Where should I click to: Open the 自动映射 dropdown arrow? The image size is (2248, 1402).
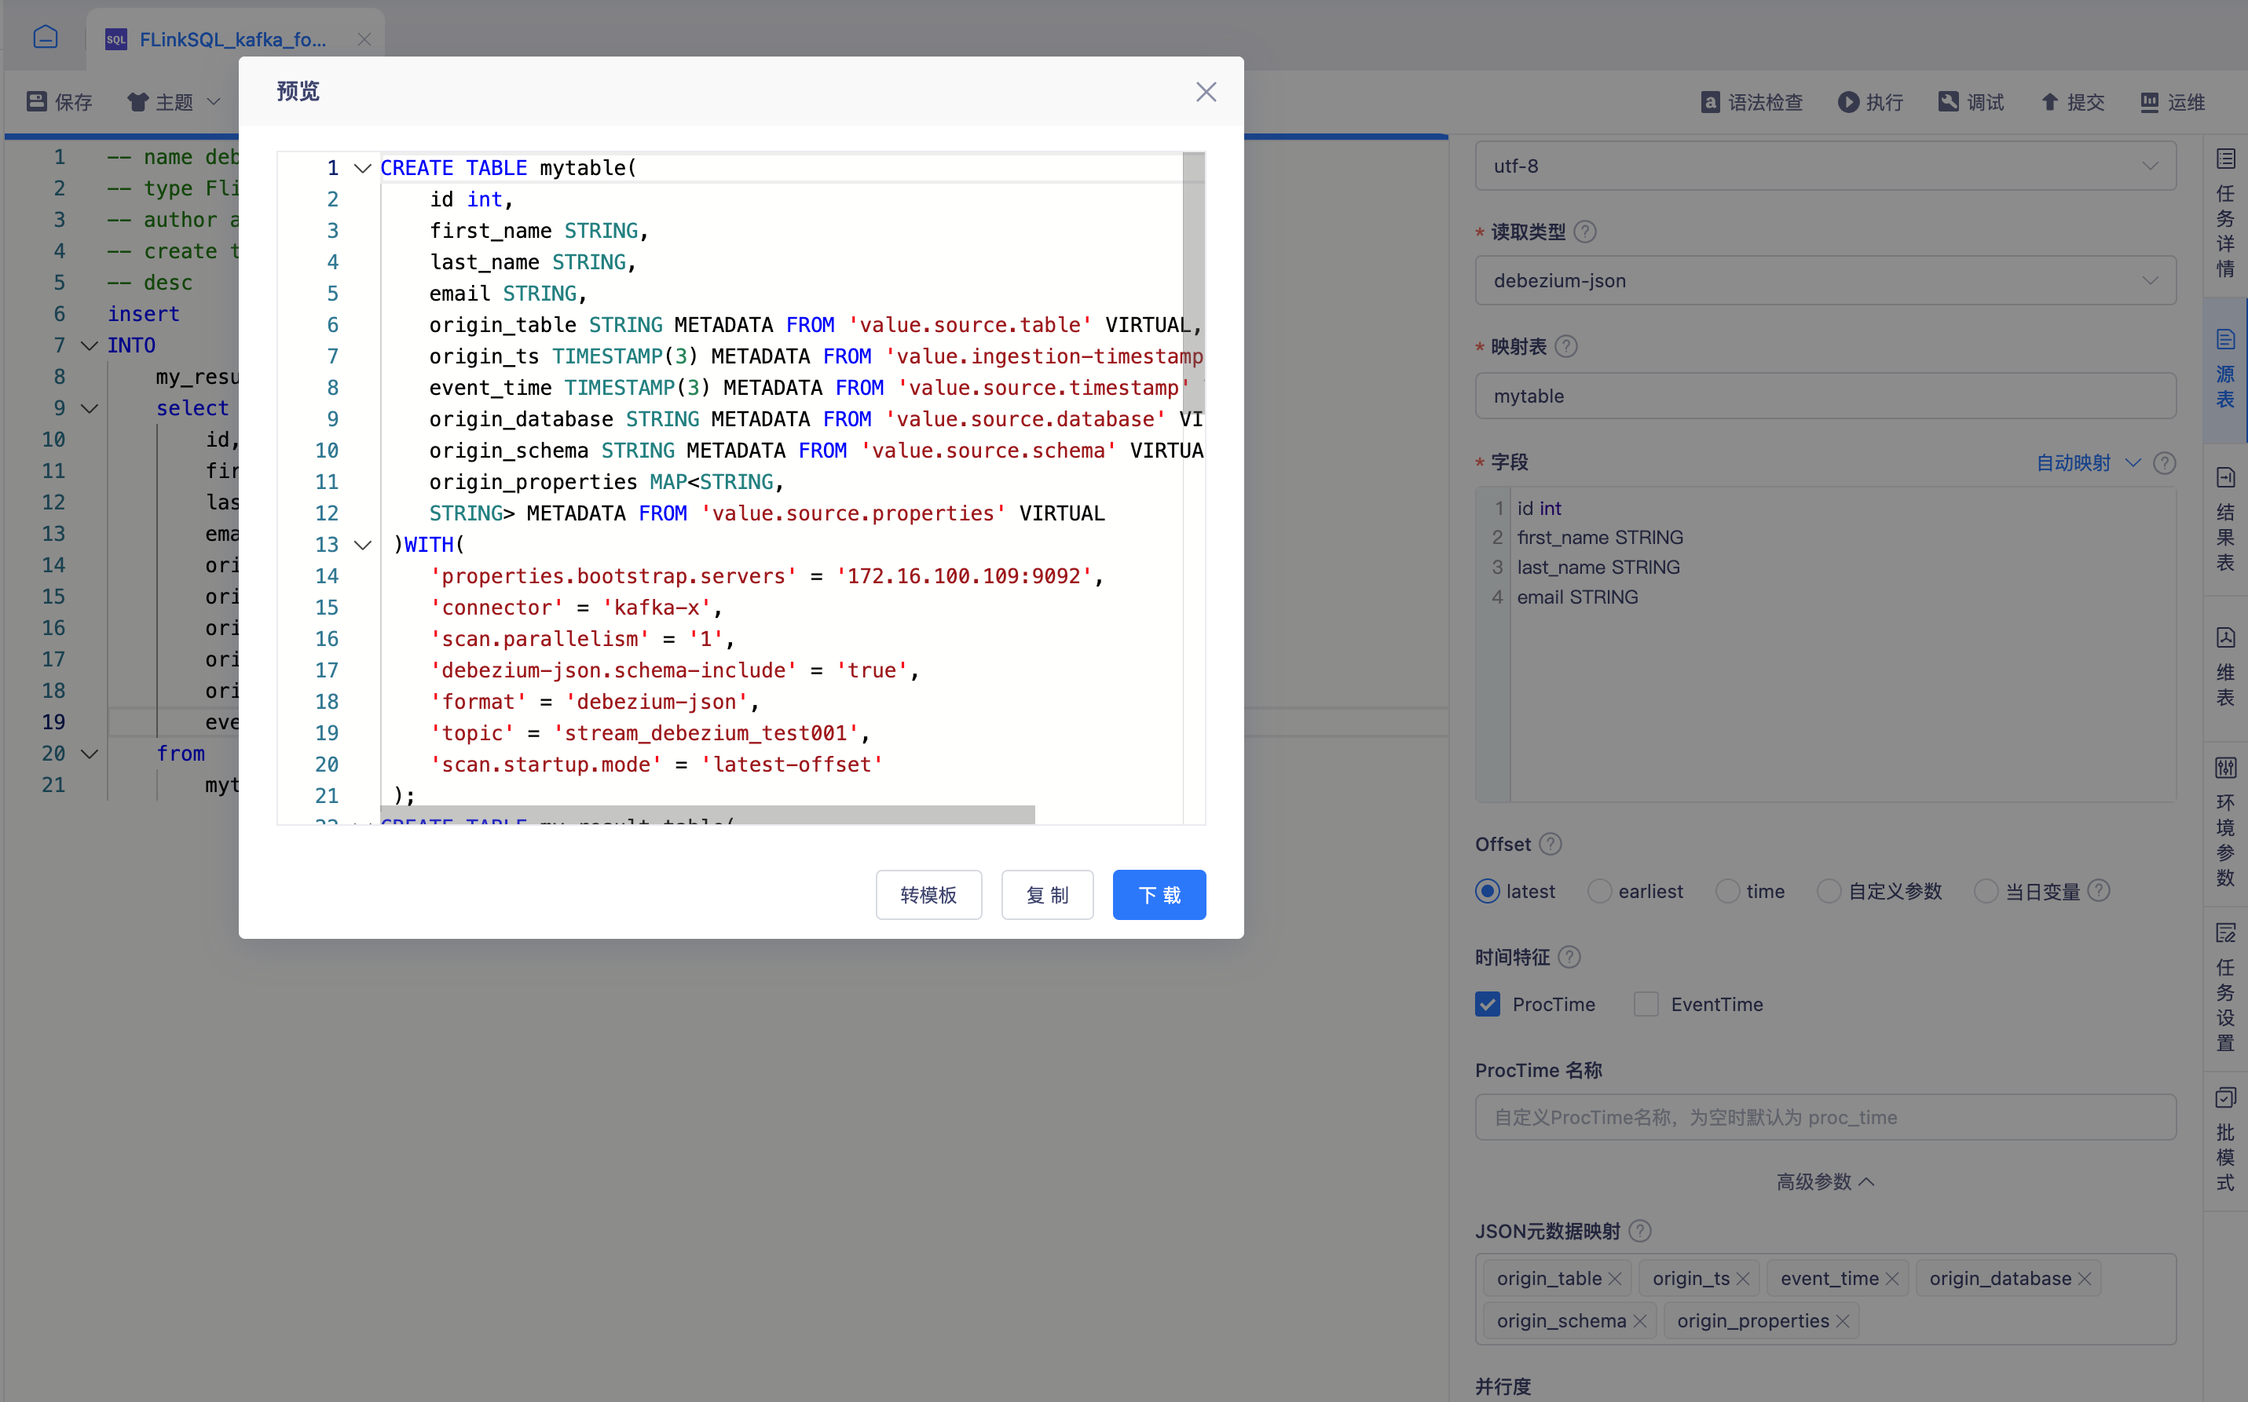(2133, 462)
